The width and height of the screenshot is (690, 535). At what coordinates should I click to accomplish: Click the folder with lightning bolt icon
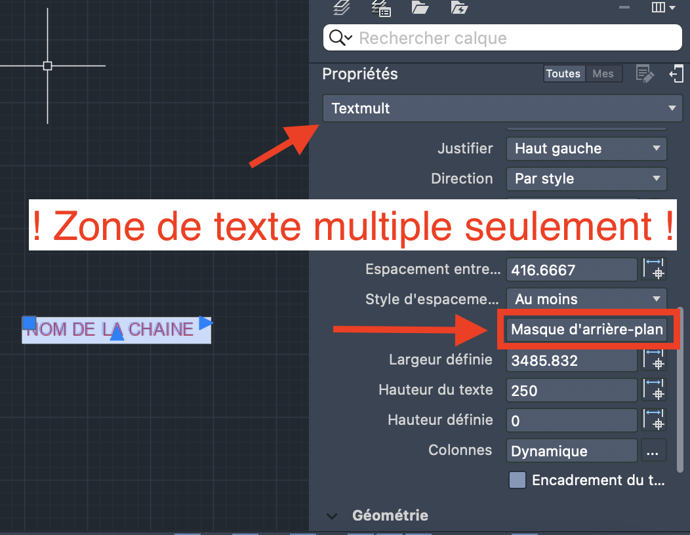[459, 7]
